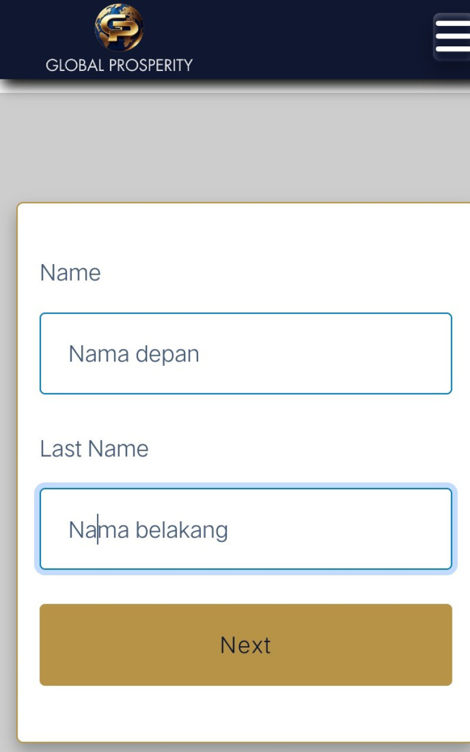Select the Last Name field label
This screenshot has height=752, width=470.
(94, 449)
